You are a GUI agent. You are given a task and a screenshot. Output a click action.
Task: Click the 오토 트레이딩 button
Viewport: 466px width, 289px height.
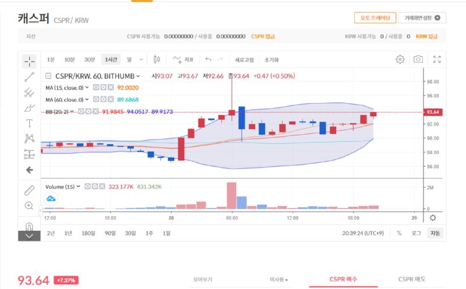click(x=375, y=18)
